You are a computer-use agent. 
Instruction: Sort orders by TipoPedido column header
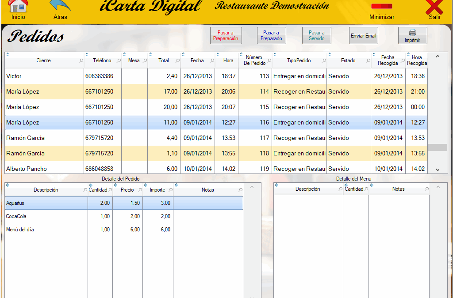(299, 60)
